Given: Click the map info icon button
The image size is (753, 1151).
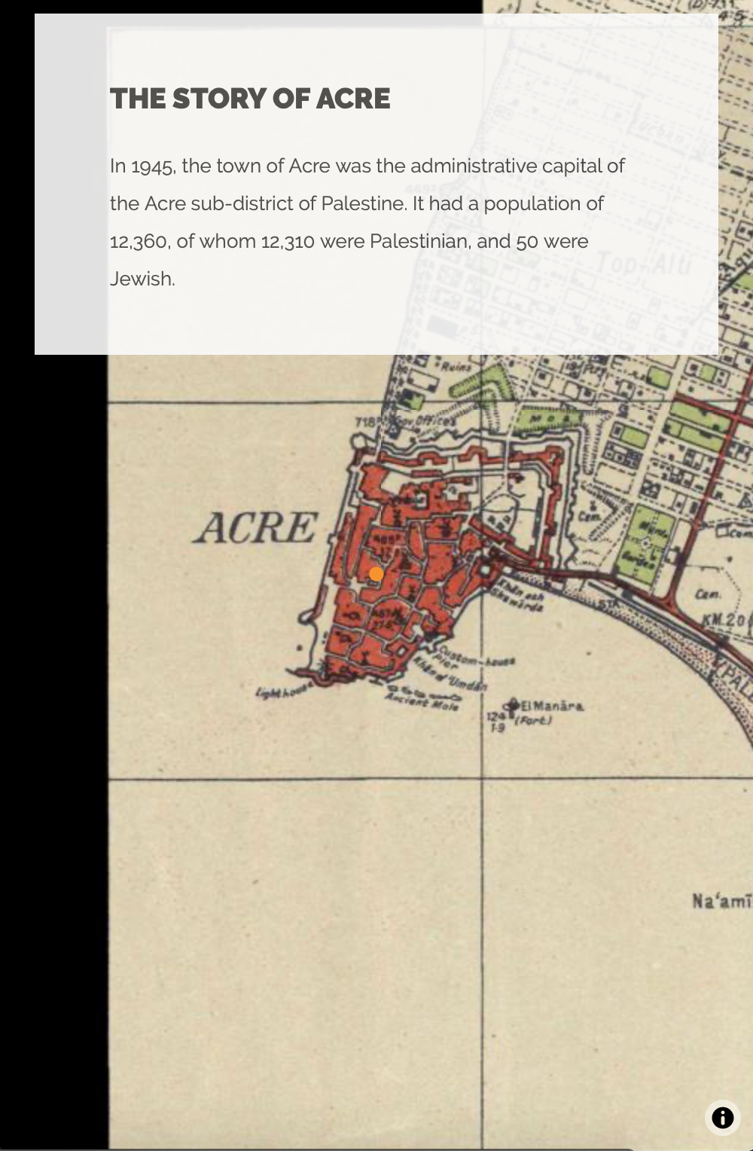Looking at the screenshot, I should 722,1117.
